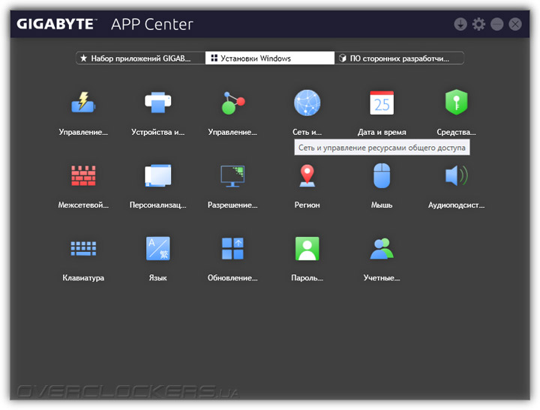Click the Регион label
This screenshot has width=540, height=410.
pyautogui.click(x=307, y=205)
